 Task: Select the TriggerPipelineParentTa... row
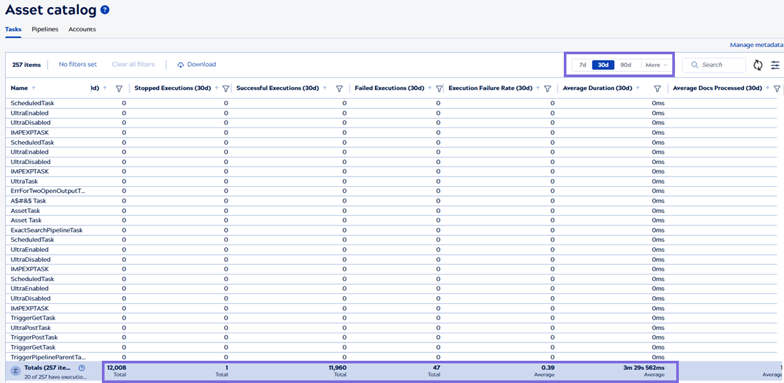(x=392, y=357)
